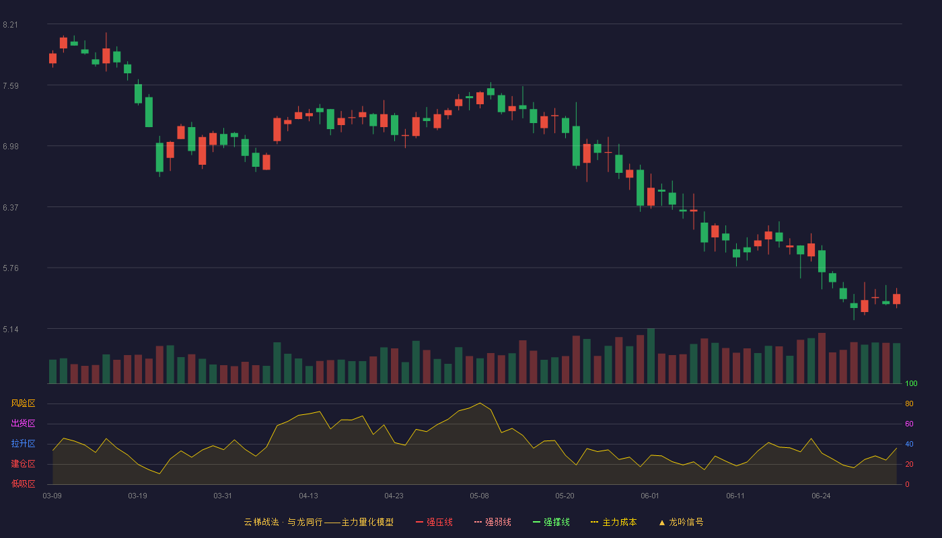The height and width of the screenshot is (538, 942).
Task: Click the 8.21 price axis label
Action: (x=10, y=25)
